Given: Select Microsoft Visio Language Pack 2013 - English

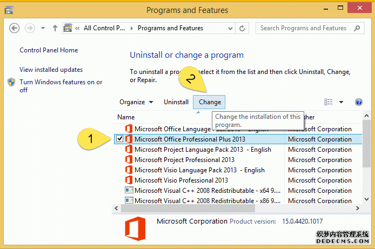Looking at the screenshot, I should pos(199,170).
